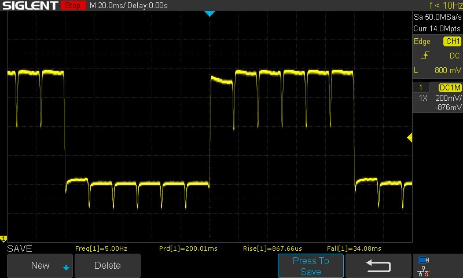Click the Rise[1]=867.66us measurement

tap(272, 249)
